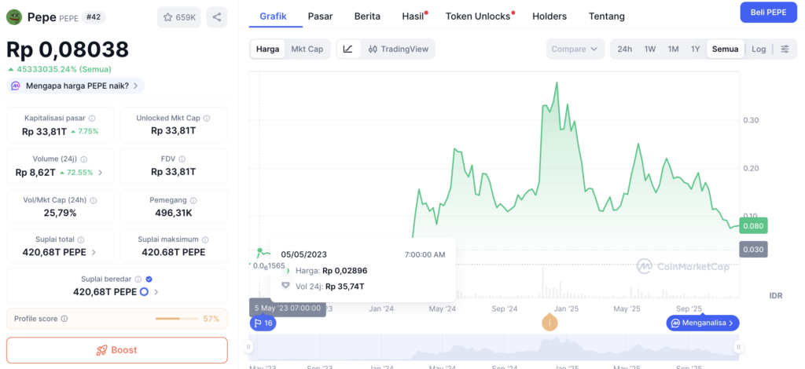Click the 25,79% Vol/Mkt Cap value
Image resolution: width=805 pixels, height=369 pixels.
60,213
